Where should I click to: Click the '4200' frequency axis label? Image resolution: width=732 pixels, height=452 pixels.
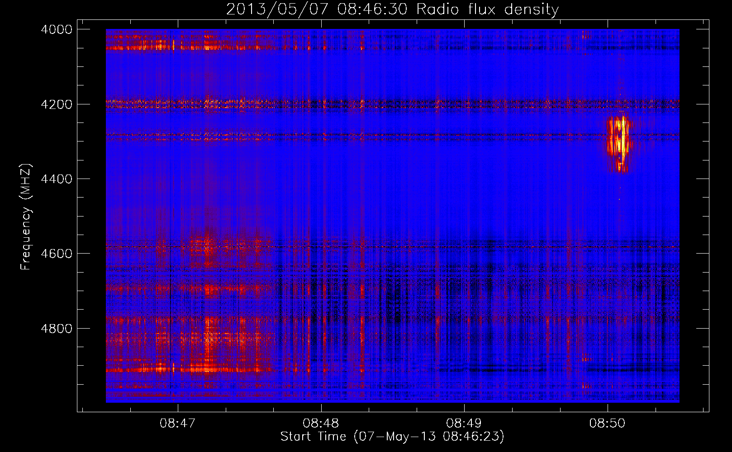[x=57, y=104]
